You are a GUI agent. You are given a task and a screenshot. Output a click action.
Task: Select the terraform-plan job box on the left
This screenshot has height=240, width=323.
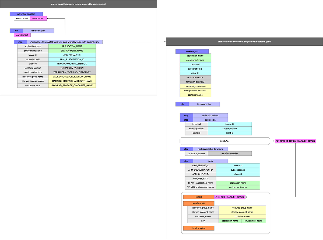coord(42,30)
